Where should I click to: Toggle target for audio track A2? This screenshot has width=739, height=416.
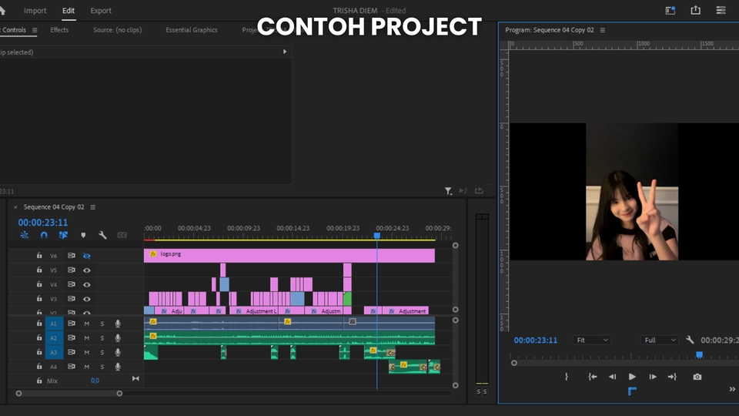54,337
